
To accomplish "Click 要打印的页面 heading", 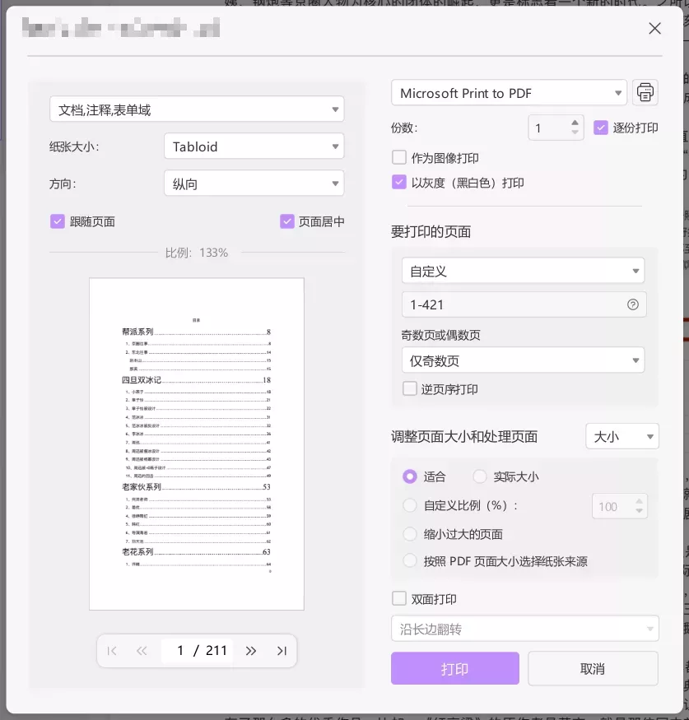I will pos(431,232).
